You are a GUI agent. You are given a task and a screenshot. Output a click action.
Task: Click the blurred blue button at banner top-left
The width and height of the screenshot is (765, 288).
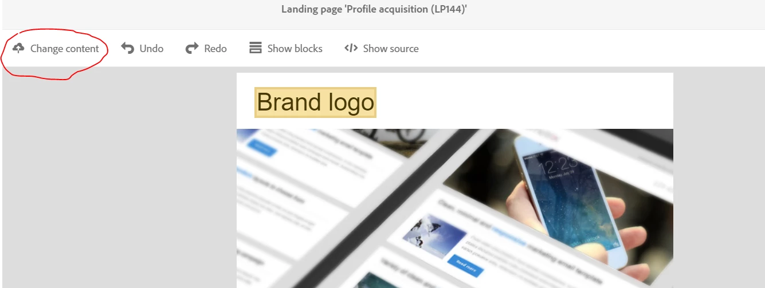262,147
